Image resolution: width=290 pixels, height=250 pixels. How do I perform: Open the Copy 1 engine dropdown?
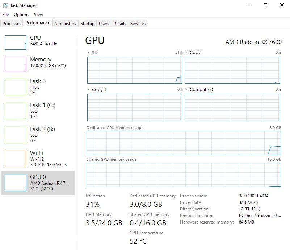[x=89, y=90]
